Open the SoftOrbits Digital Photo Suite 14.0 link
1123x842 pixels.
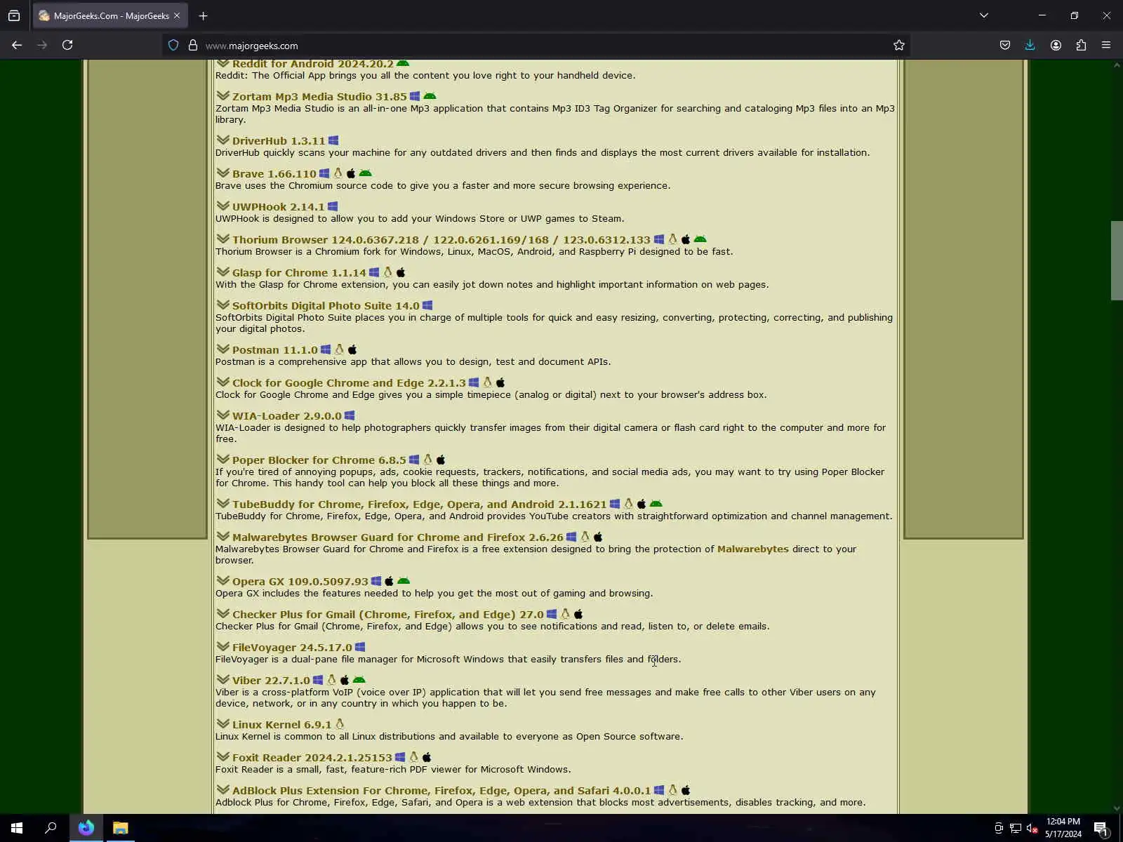coord(326,306)
